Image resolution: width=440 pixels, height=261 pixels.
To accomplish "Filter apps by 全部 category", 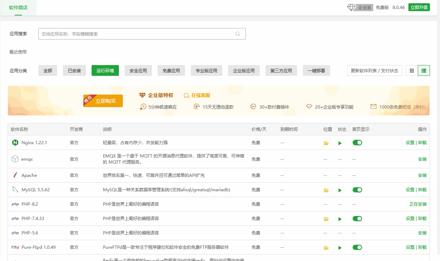I will 48,71.
